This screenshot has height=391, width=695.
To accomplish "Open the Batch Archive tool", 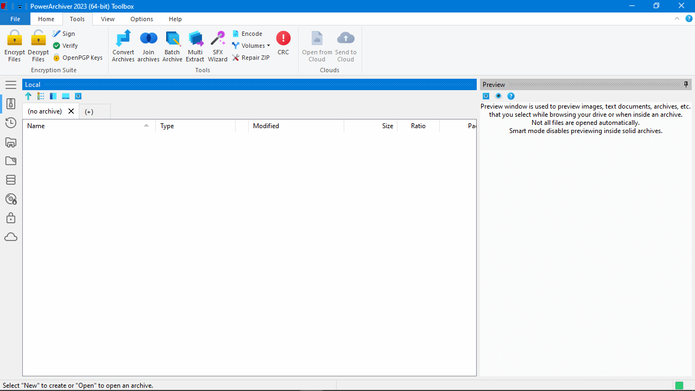I will point(172,46).
